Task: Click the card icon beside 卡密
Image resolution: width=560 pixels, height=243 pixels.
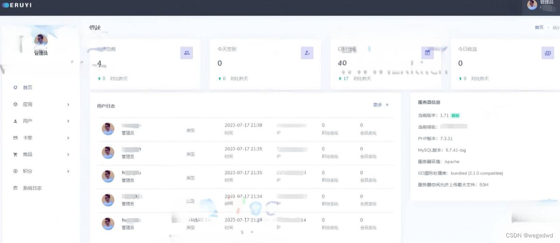Action: [15, 138]
